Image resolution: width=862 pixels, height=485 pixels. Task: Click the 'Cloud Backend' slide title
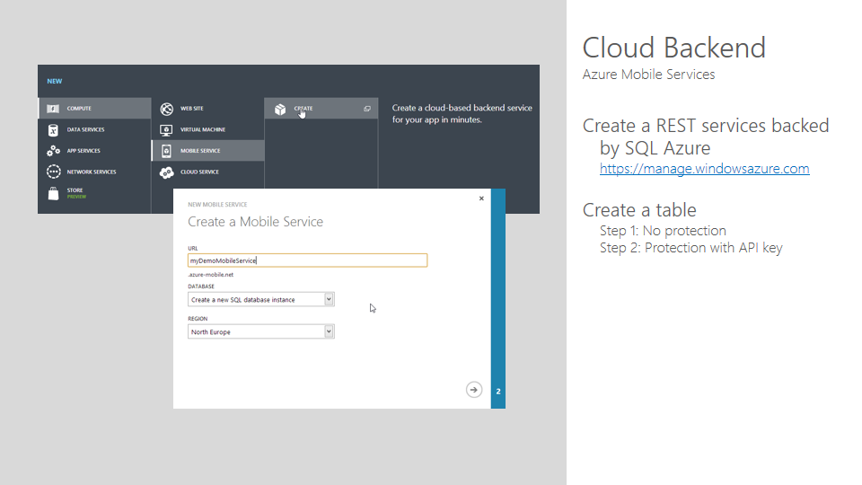click(674, 48)
